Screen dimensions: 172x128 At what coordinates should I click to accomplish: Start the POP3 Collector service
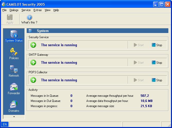[139, 80]
